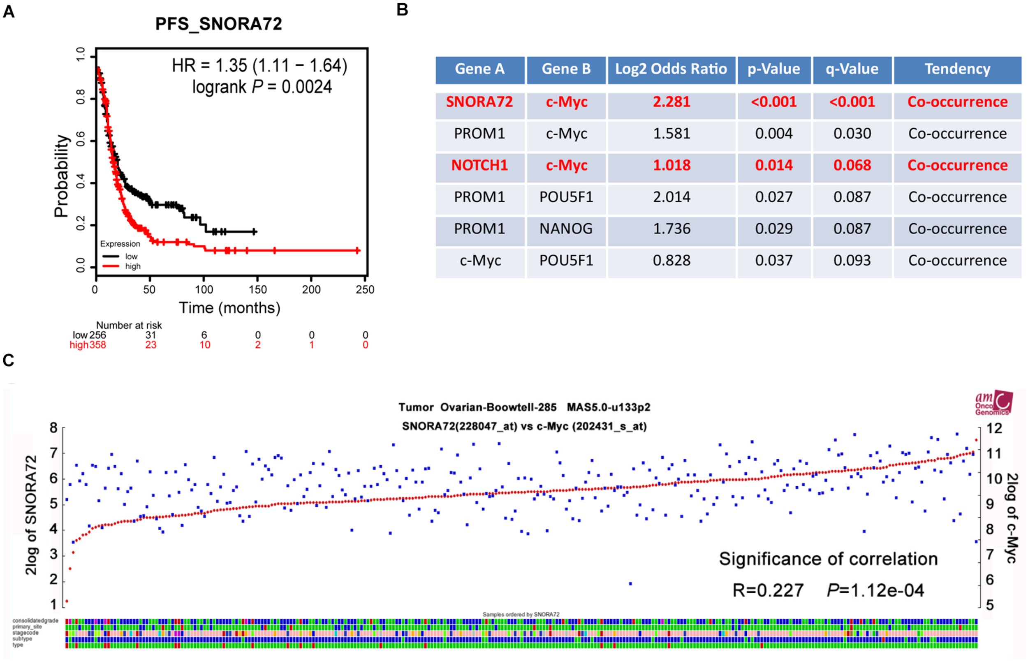1028x661 pixels.
Task: Click the Tendency column header
Action: point(957,69)
